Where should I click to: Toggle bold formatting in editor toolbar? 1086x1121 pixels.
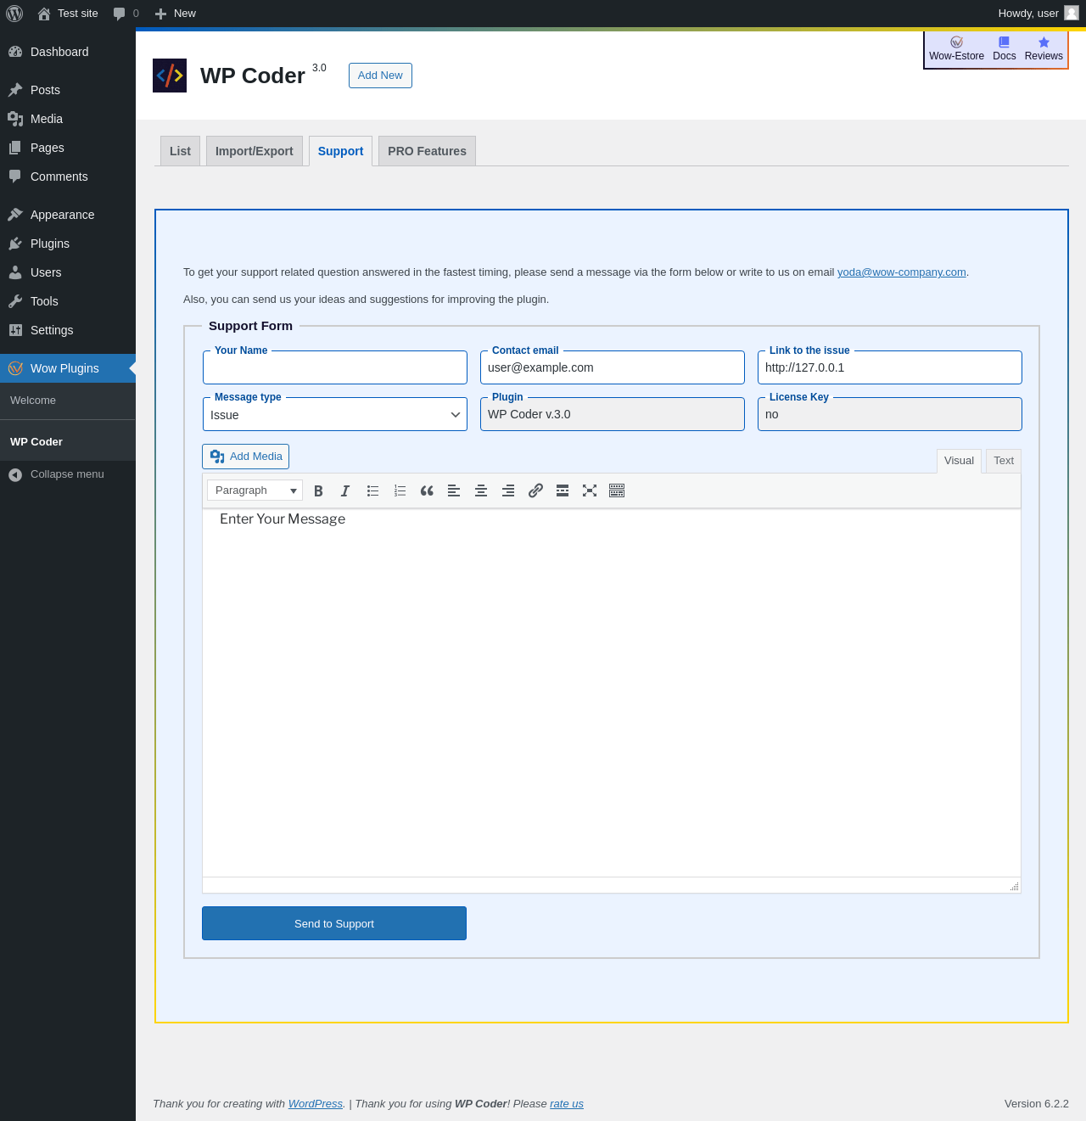pos(318,490)
